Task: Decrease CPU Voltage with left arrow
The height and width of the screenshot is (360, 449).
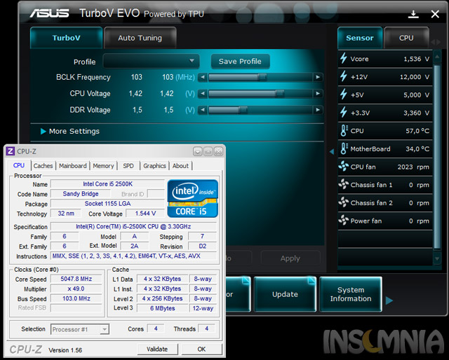Action: (x=203, y=93)
